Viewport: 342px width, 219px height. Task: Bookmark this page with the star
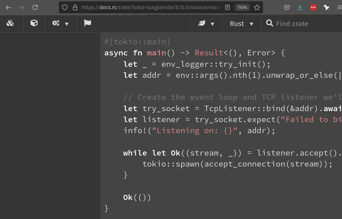[x=257, y=8]
